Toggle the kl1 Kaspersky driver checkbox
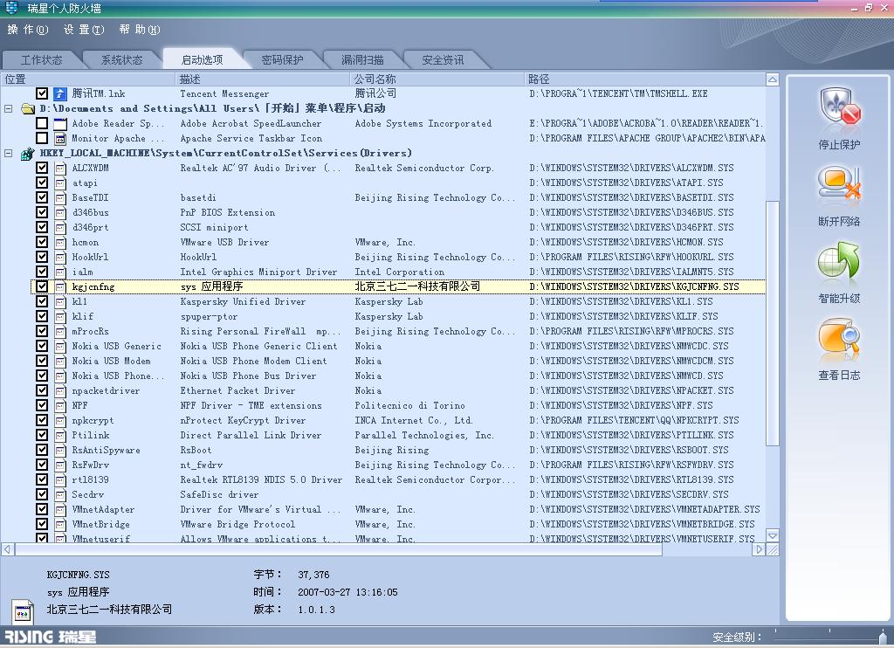 pyautogui.click(x=42, y=300)
